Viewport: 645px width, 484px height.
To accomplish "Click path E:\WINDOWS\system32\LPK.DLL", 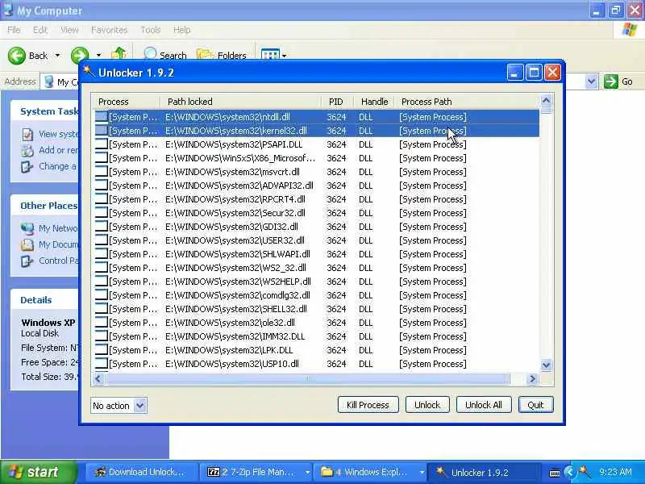I will pyautogui.click(x=229, y=350).
